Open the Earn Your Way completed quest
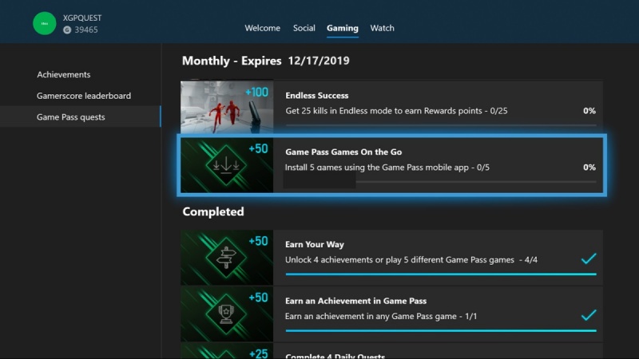Image resolution: width=639 pixels, height=359 pixels. [391, 258]
